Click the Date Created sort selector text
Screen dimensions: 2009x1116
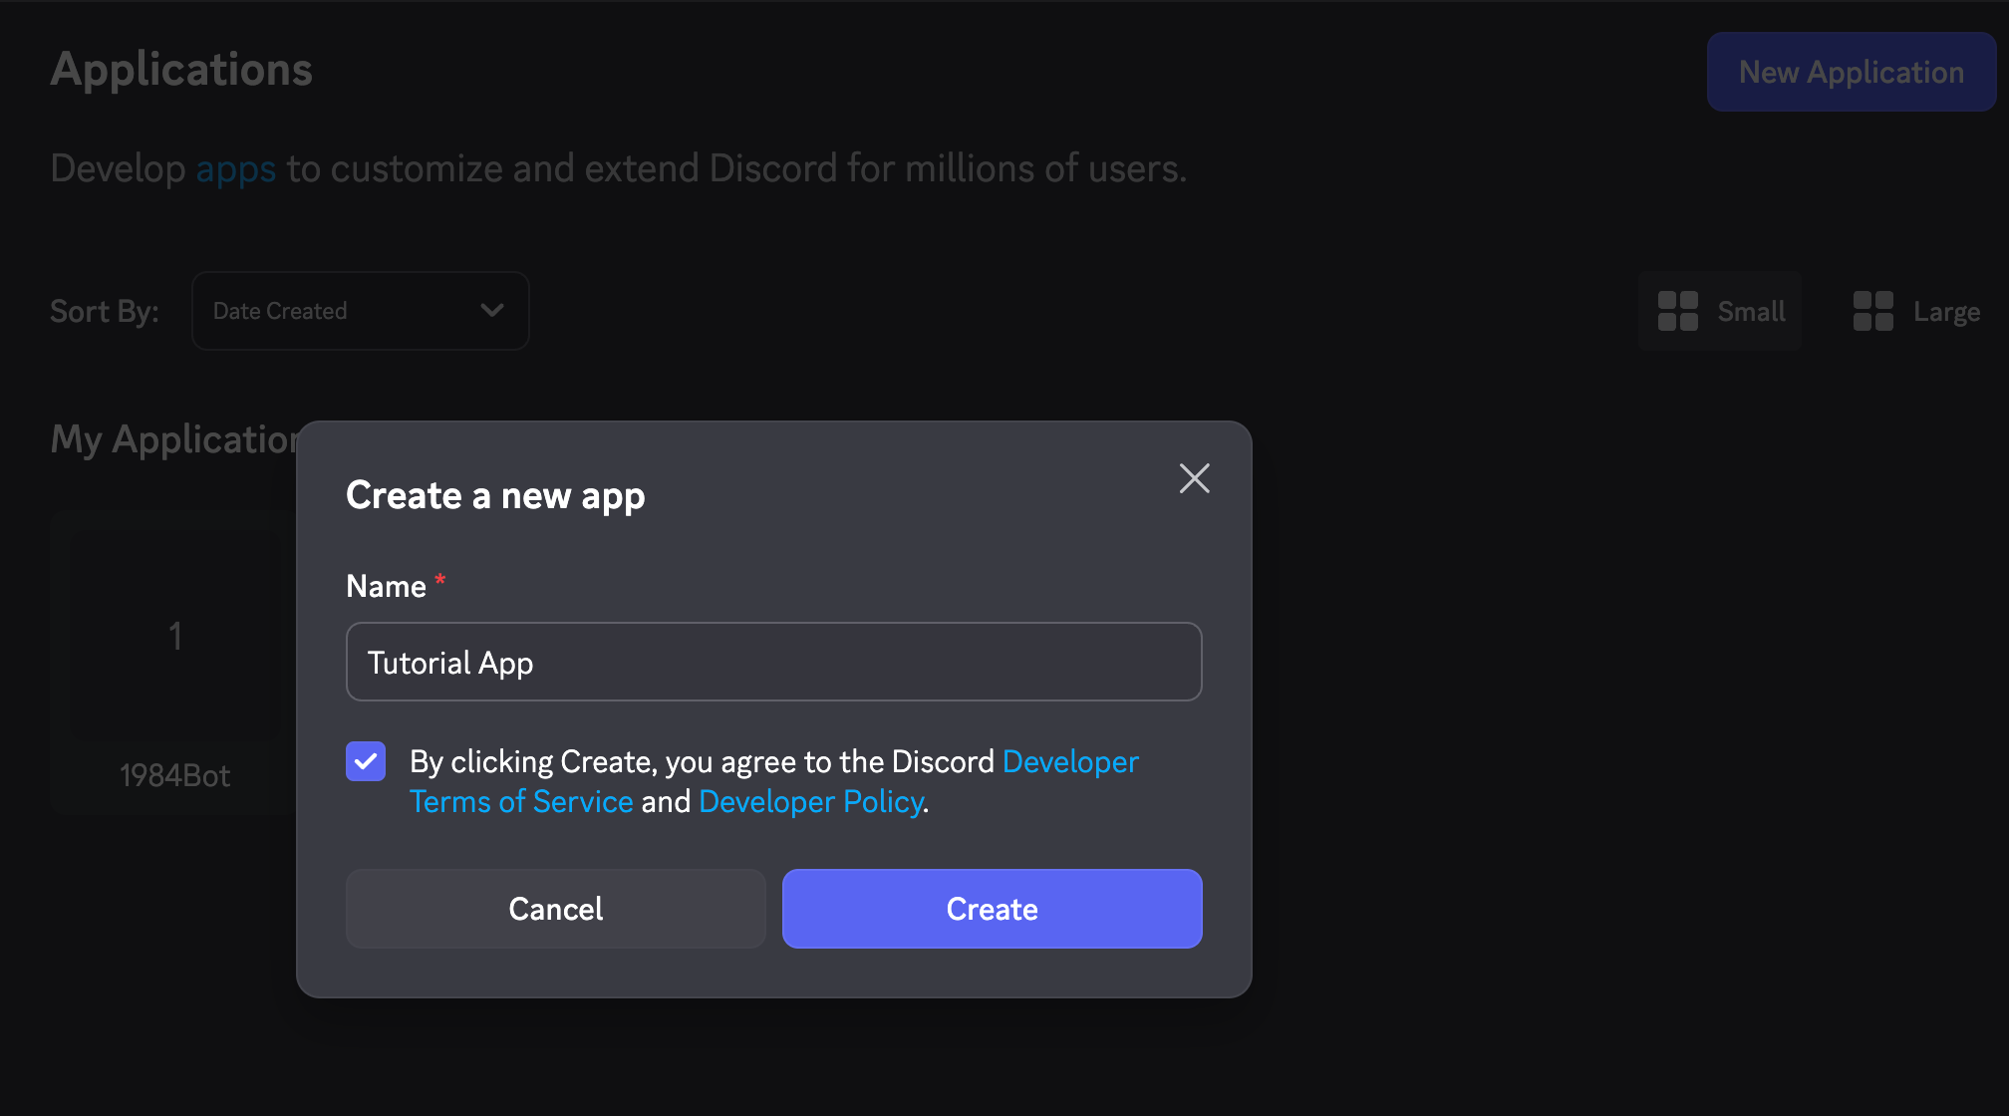(280, 310)
